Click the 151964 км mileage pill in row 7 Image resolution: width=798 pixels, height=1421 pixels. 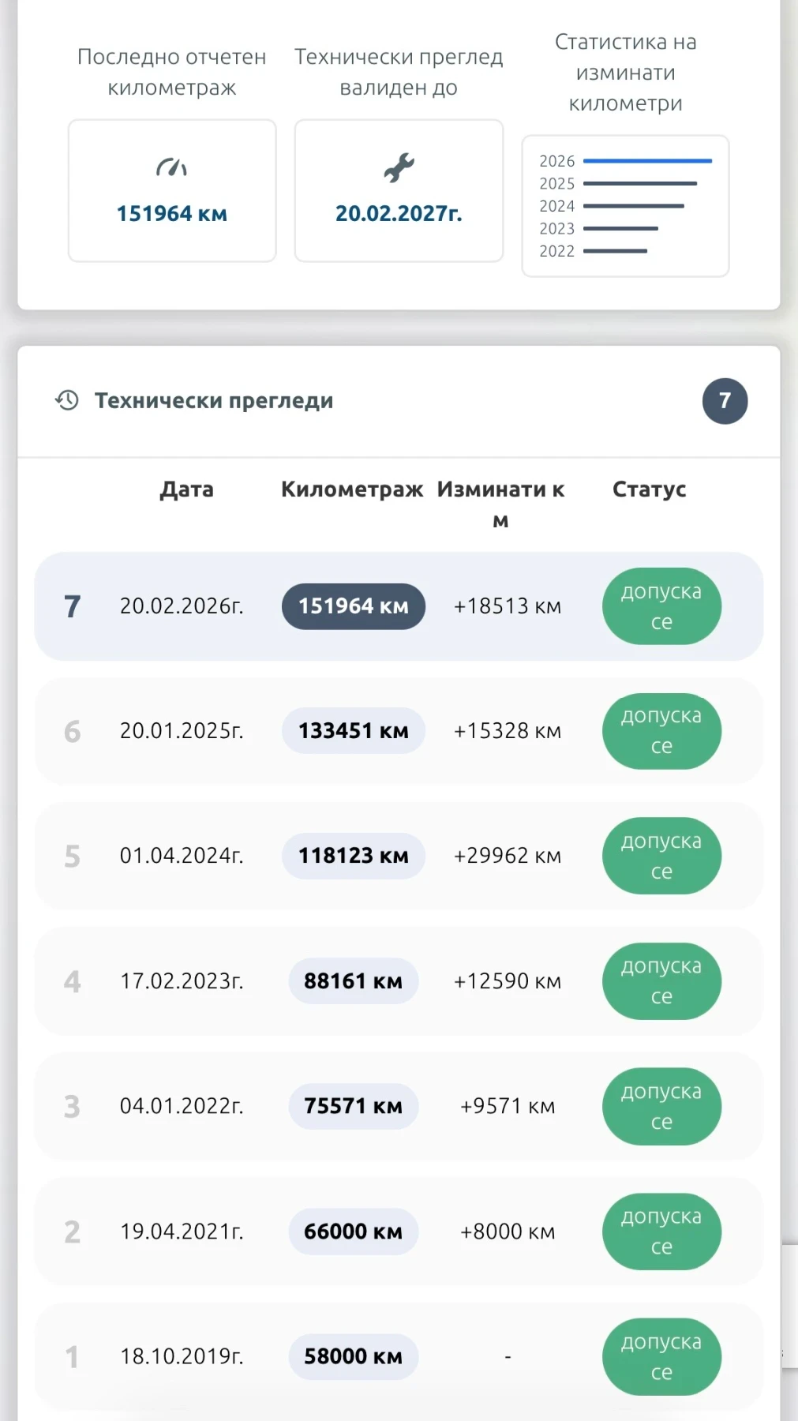coord(353,606)
